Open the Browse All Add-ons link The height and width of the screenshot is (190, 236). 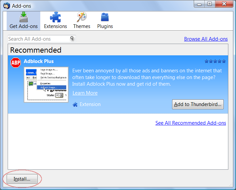206,39
